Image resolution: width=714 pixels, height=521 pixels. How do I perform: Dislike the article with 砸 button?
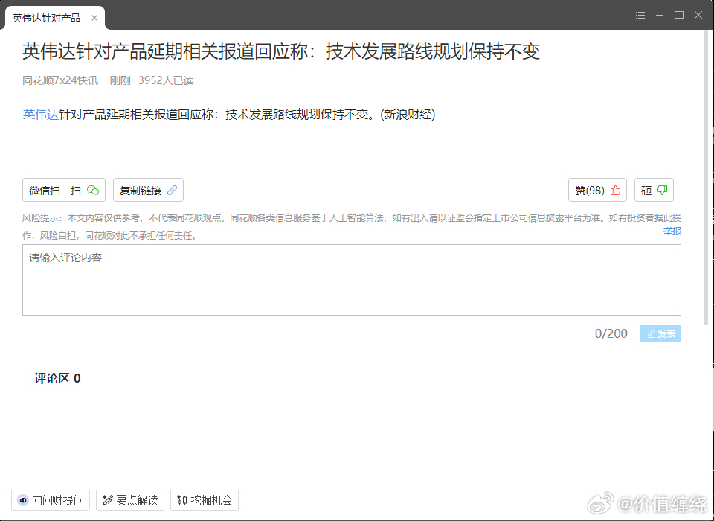click(x=654, y=190)
